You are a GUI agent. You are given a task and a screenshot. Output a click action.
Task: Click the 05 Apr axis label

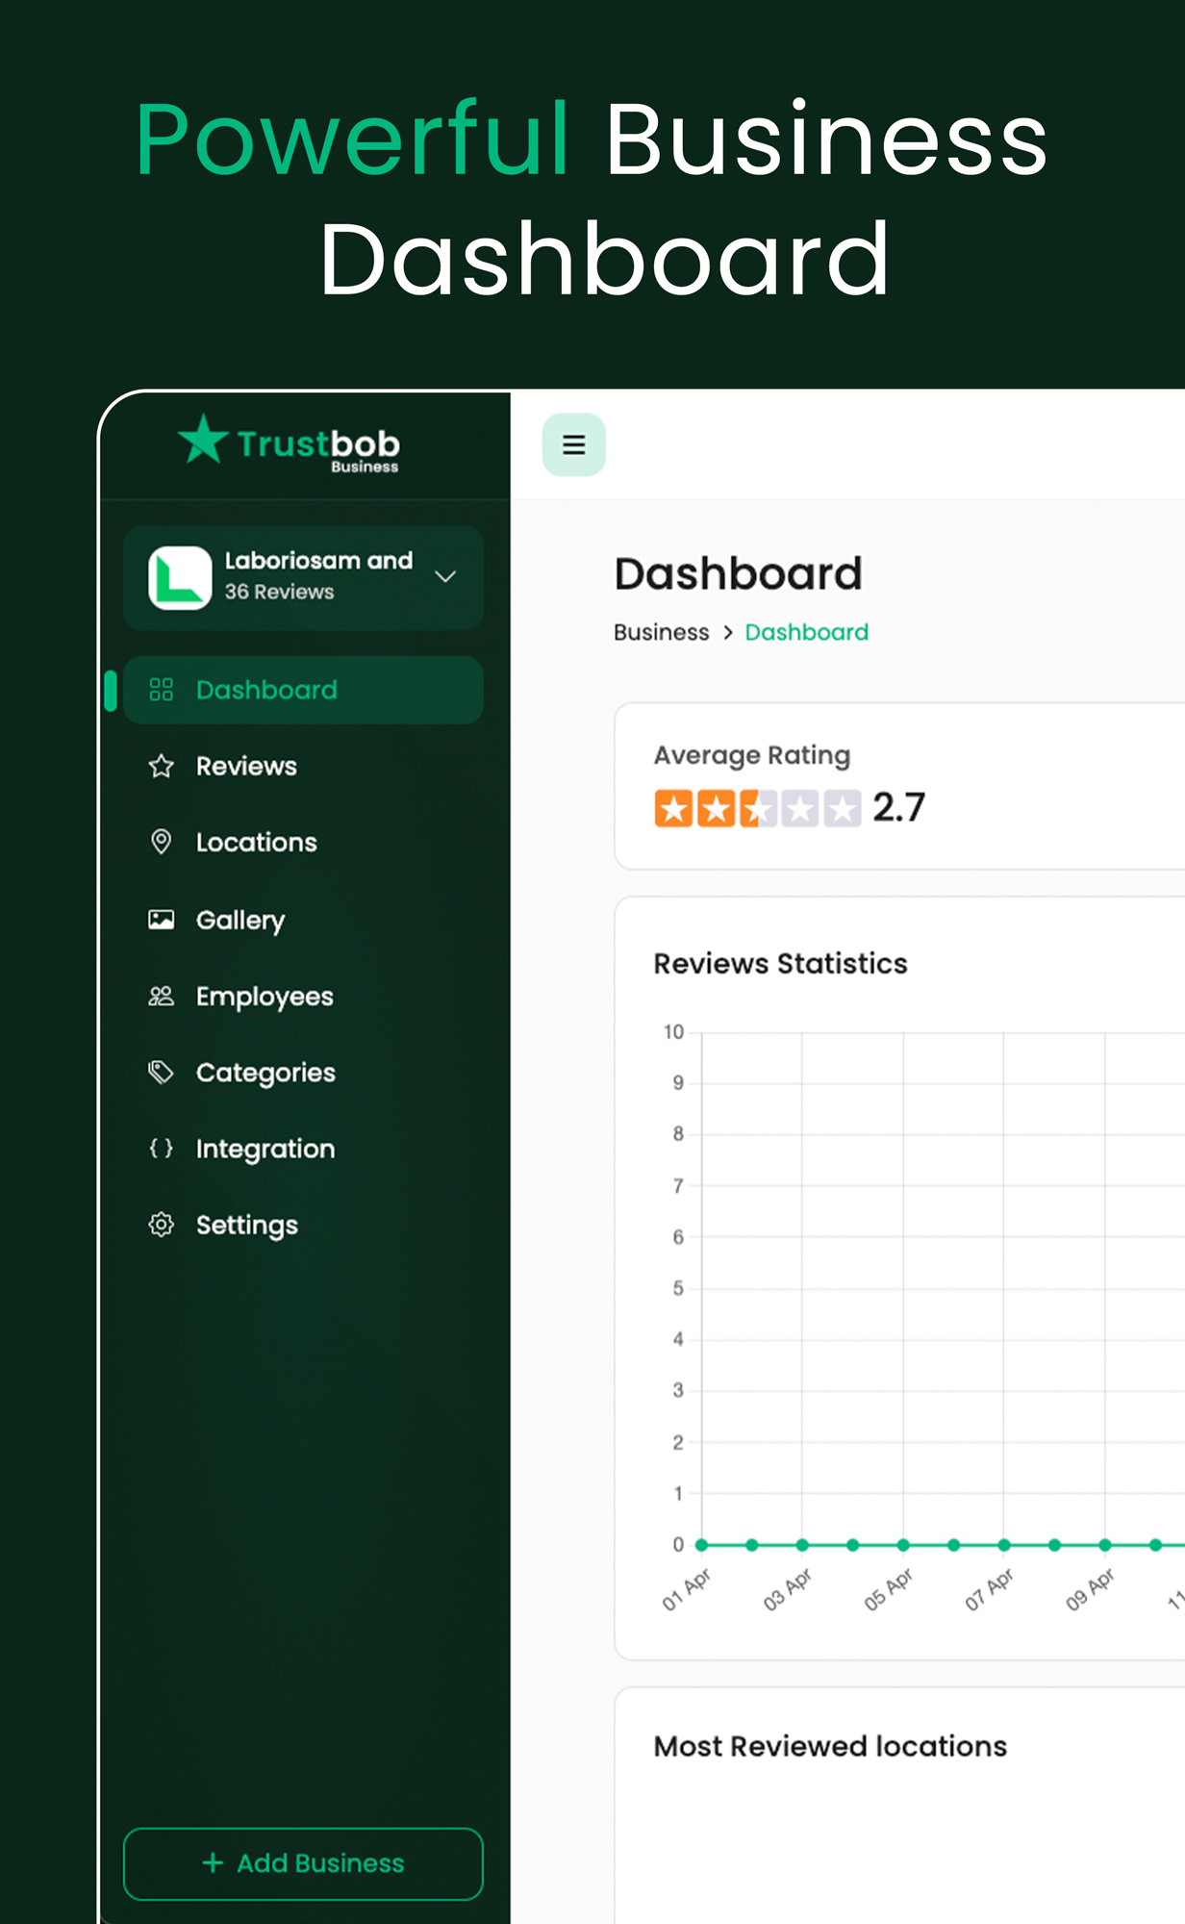888,1589
